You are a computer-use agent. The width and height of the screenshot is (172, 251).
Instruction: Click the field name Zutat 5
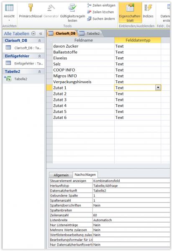(x=60, y=112)
